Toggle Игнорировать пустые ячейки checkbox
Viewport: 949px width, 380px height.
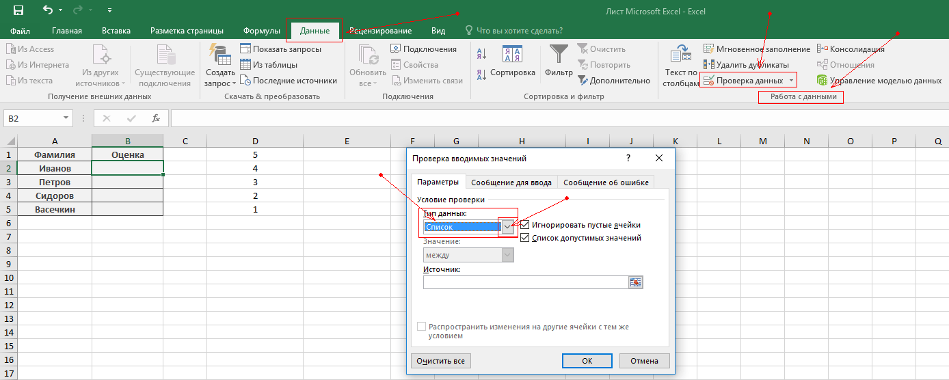[525, 225]
